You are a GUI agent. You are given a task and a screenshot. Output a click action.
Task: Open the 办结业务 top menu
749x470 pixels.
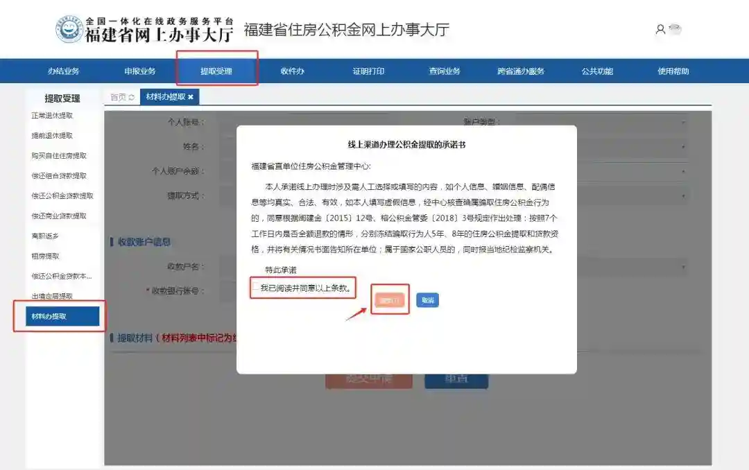pos(64,71)
